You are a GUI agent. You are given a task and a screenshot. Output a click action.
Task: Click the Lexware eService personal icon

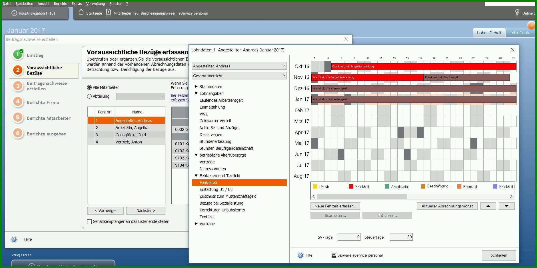pyautogui.click(x=334, y=255)
